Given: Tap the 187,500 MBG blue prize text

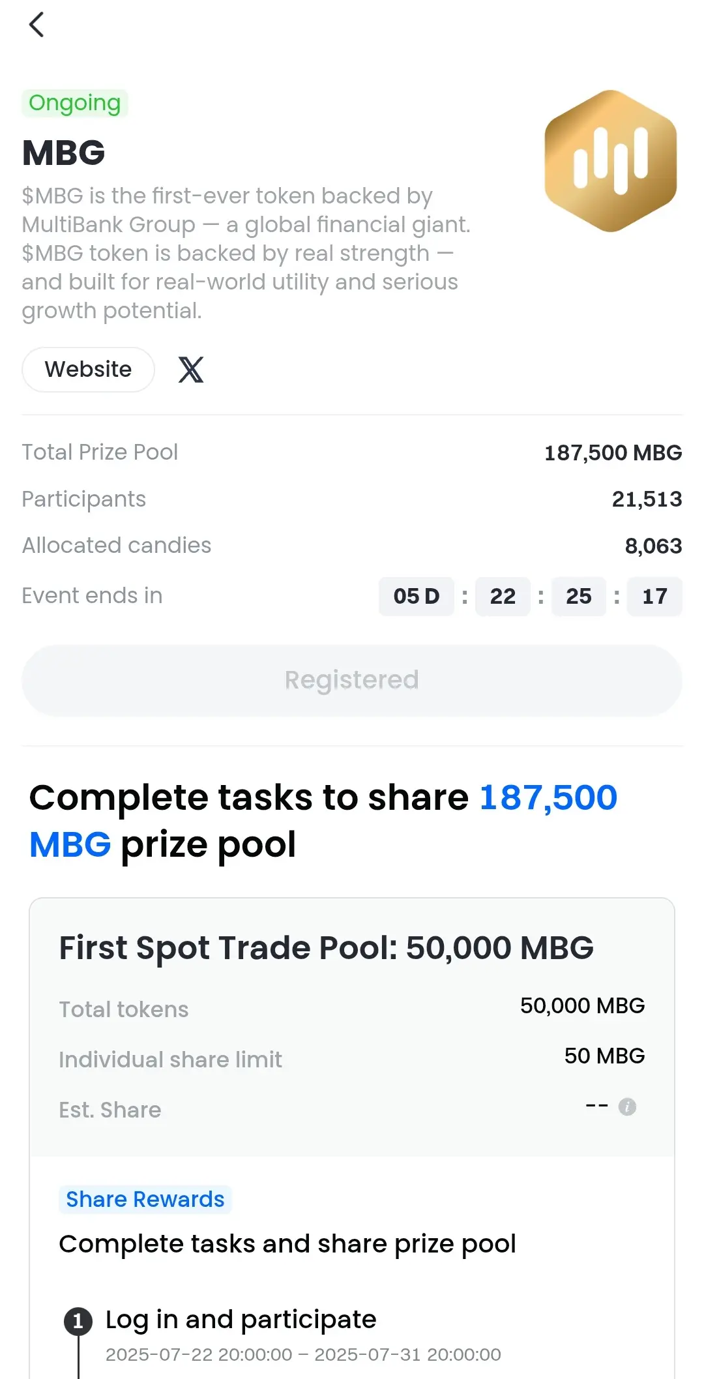Looking at the screenshot, I should pyautogui.click(x=323, y=821).
